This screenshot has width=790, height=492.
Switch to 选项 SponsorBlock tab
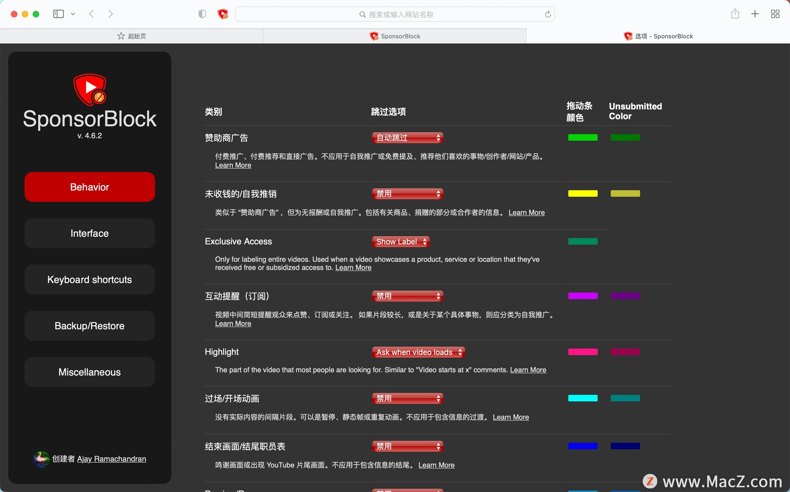pyautogui.click(x=659, y=36)
